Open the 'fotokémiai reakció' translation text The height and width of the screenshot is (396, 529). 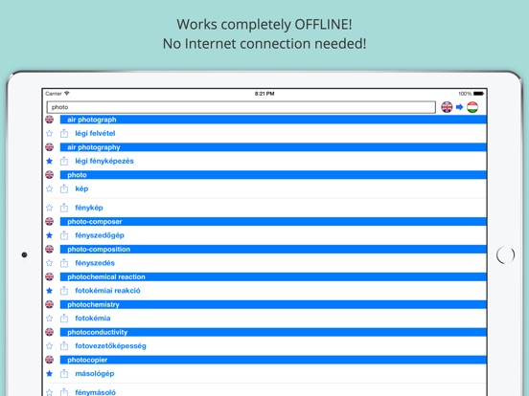coord(107,291)
